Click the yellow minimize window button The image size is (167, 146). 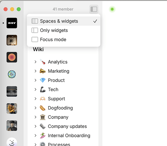(12, 9)
